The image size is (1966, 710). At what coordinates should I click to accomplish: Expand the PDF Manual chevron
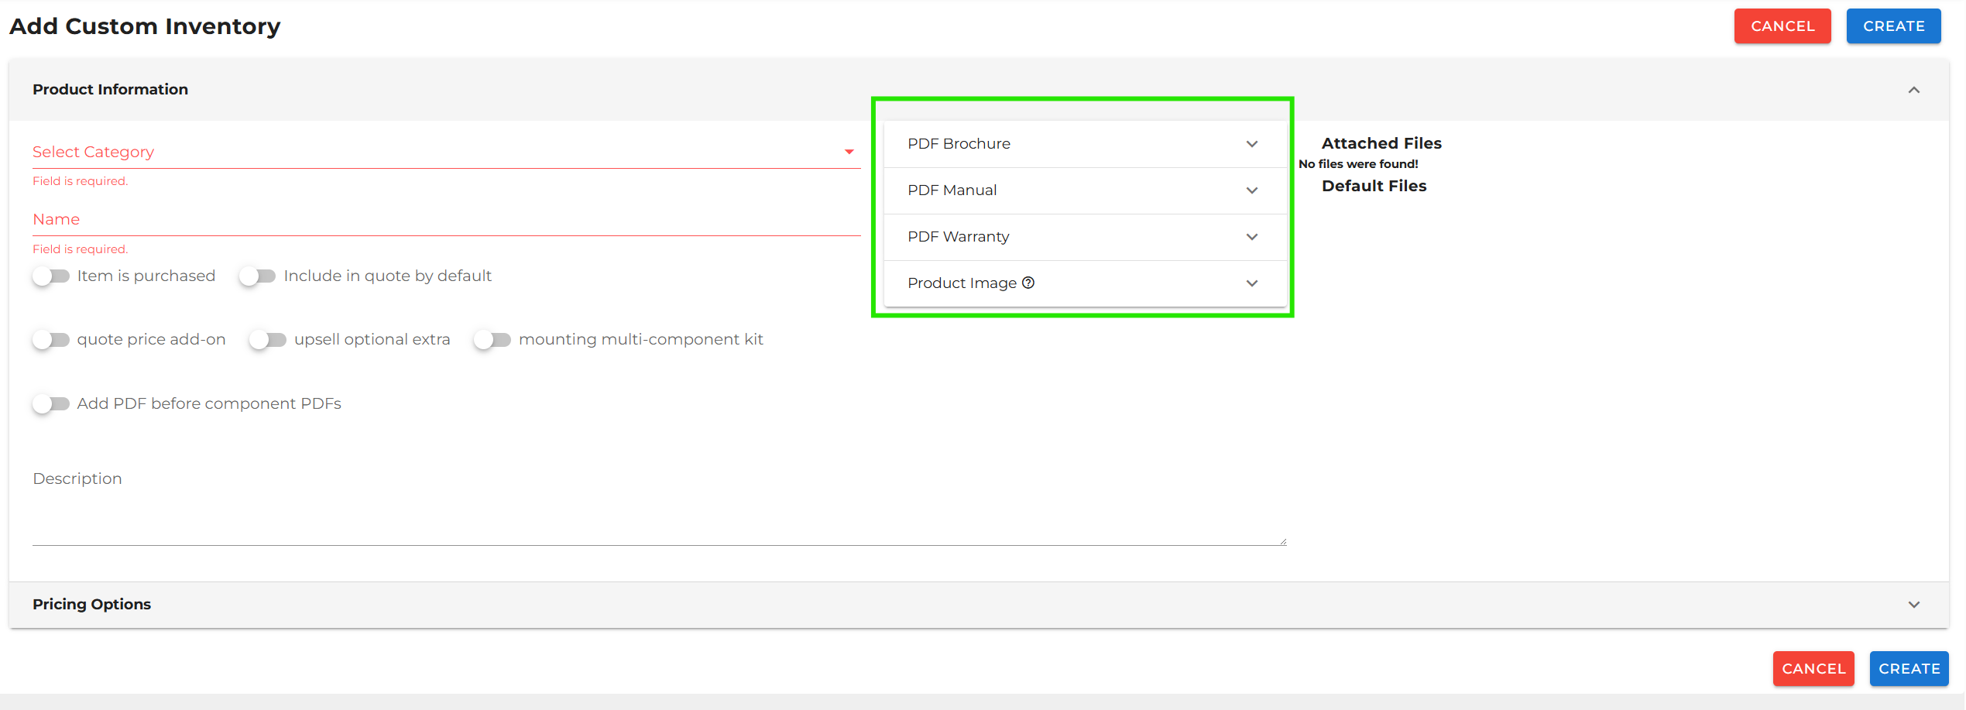[1251, 190]
